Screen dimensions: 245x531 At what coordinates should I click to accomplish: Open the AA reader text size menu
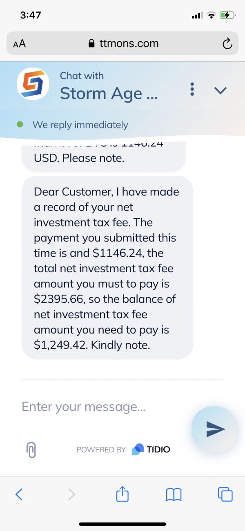coord(20,44)
